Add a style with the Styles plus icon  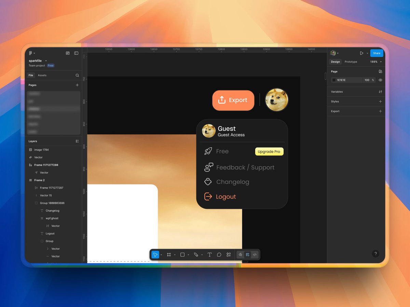381,101
